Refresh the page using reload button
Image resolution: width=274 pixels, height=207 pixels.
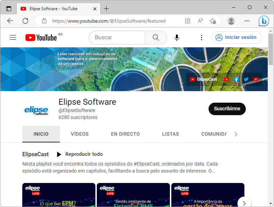tap(25, 21)
